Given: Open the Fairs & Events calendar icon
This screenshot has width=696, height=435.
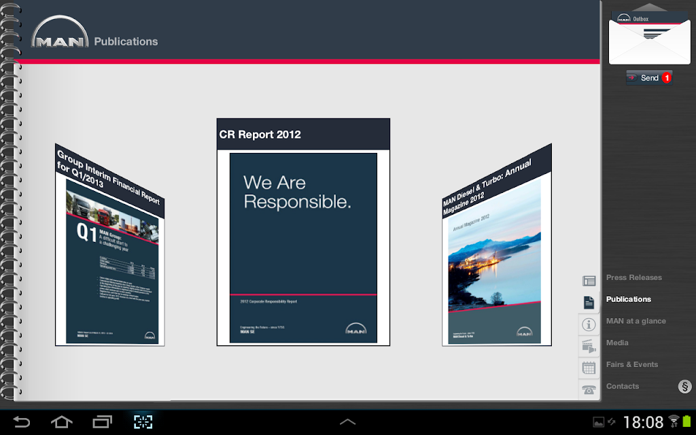Looking at the screenshot, I should [x=589, y=368].
